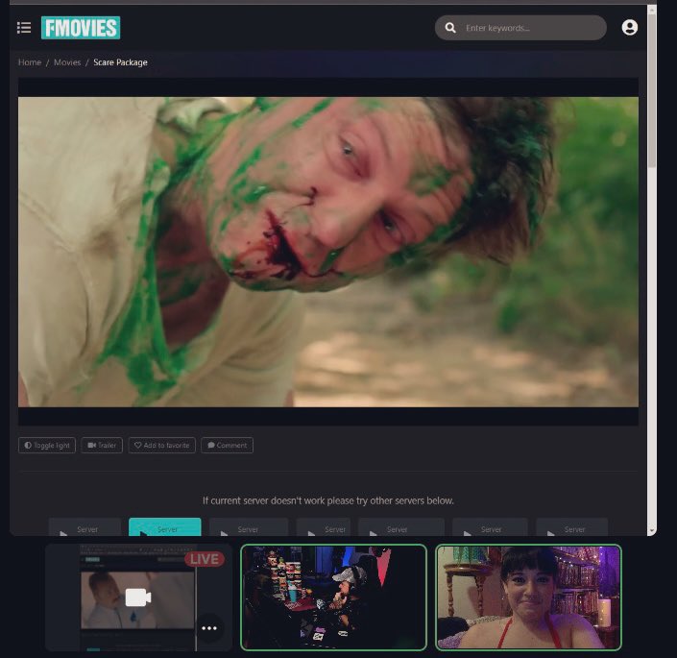
Task: Open the three dots options on stream tile
Action: tap(209, 628)
